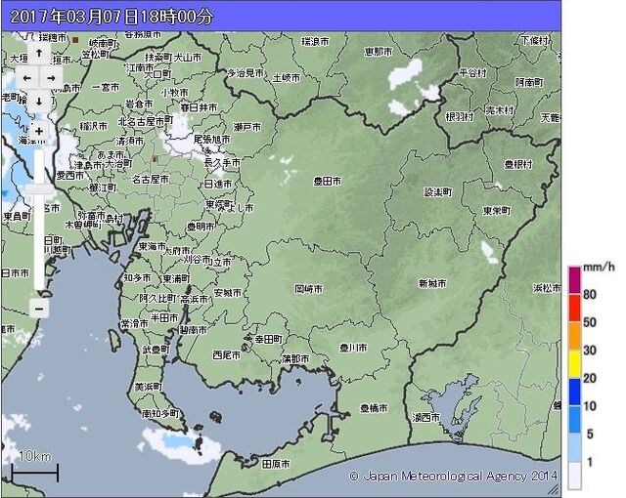Click the 知多市 map label
Image resolution: width=626 pixels, height=498 pixels.
137,277
